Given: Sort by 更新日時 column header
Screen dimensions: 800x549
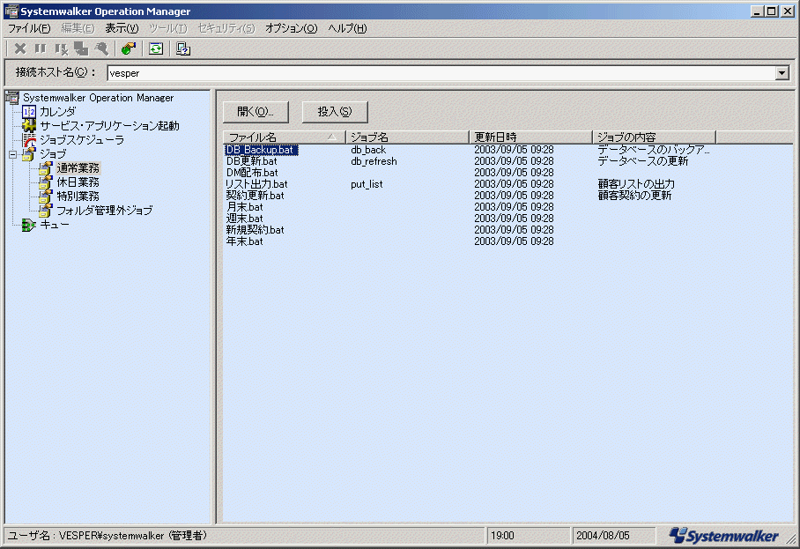Looking at the screenshot, I should (x=530, y=137).
